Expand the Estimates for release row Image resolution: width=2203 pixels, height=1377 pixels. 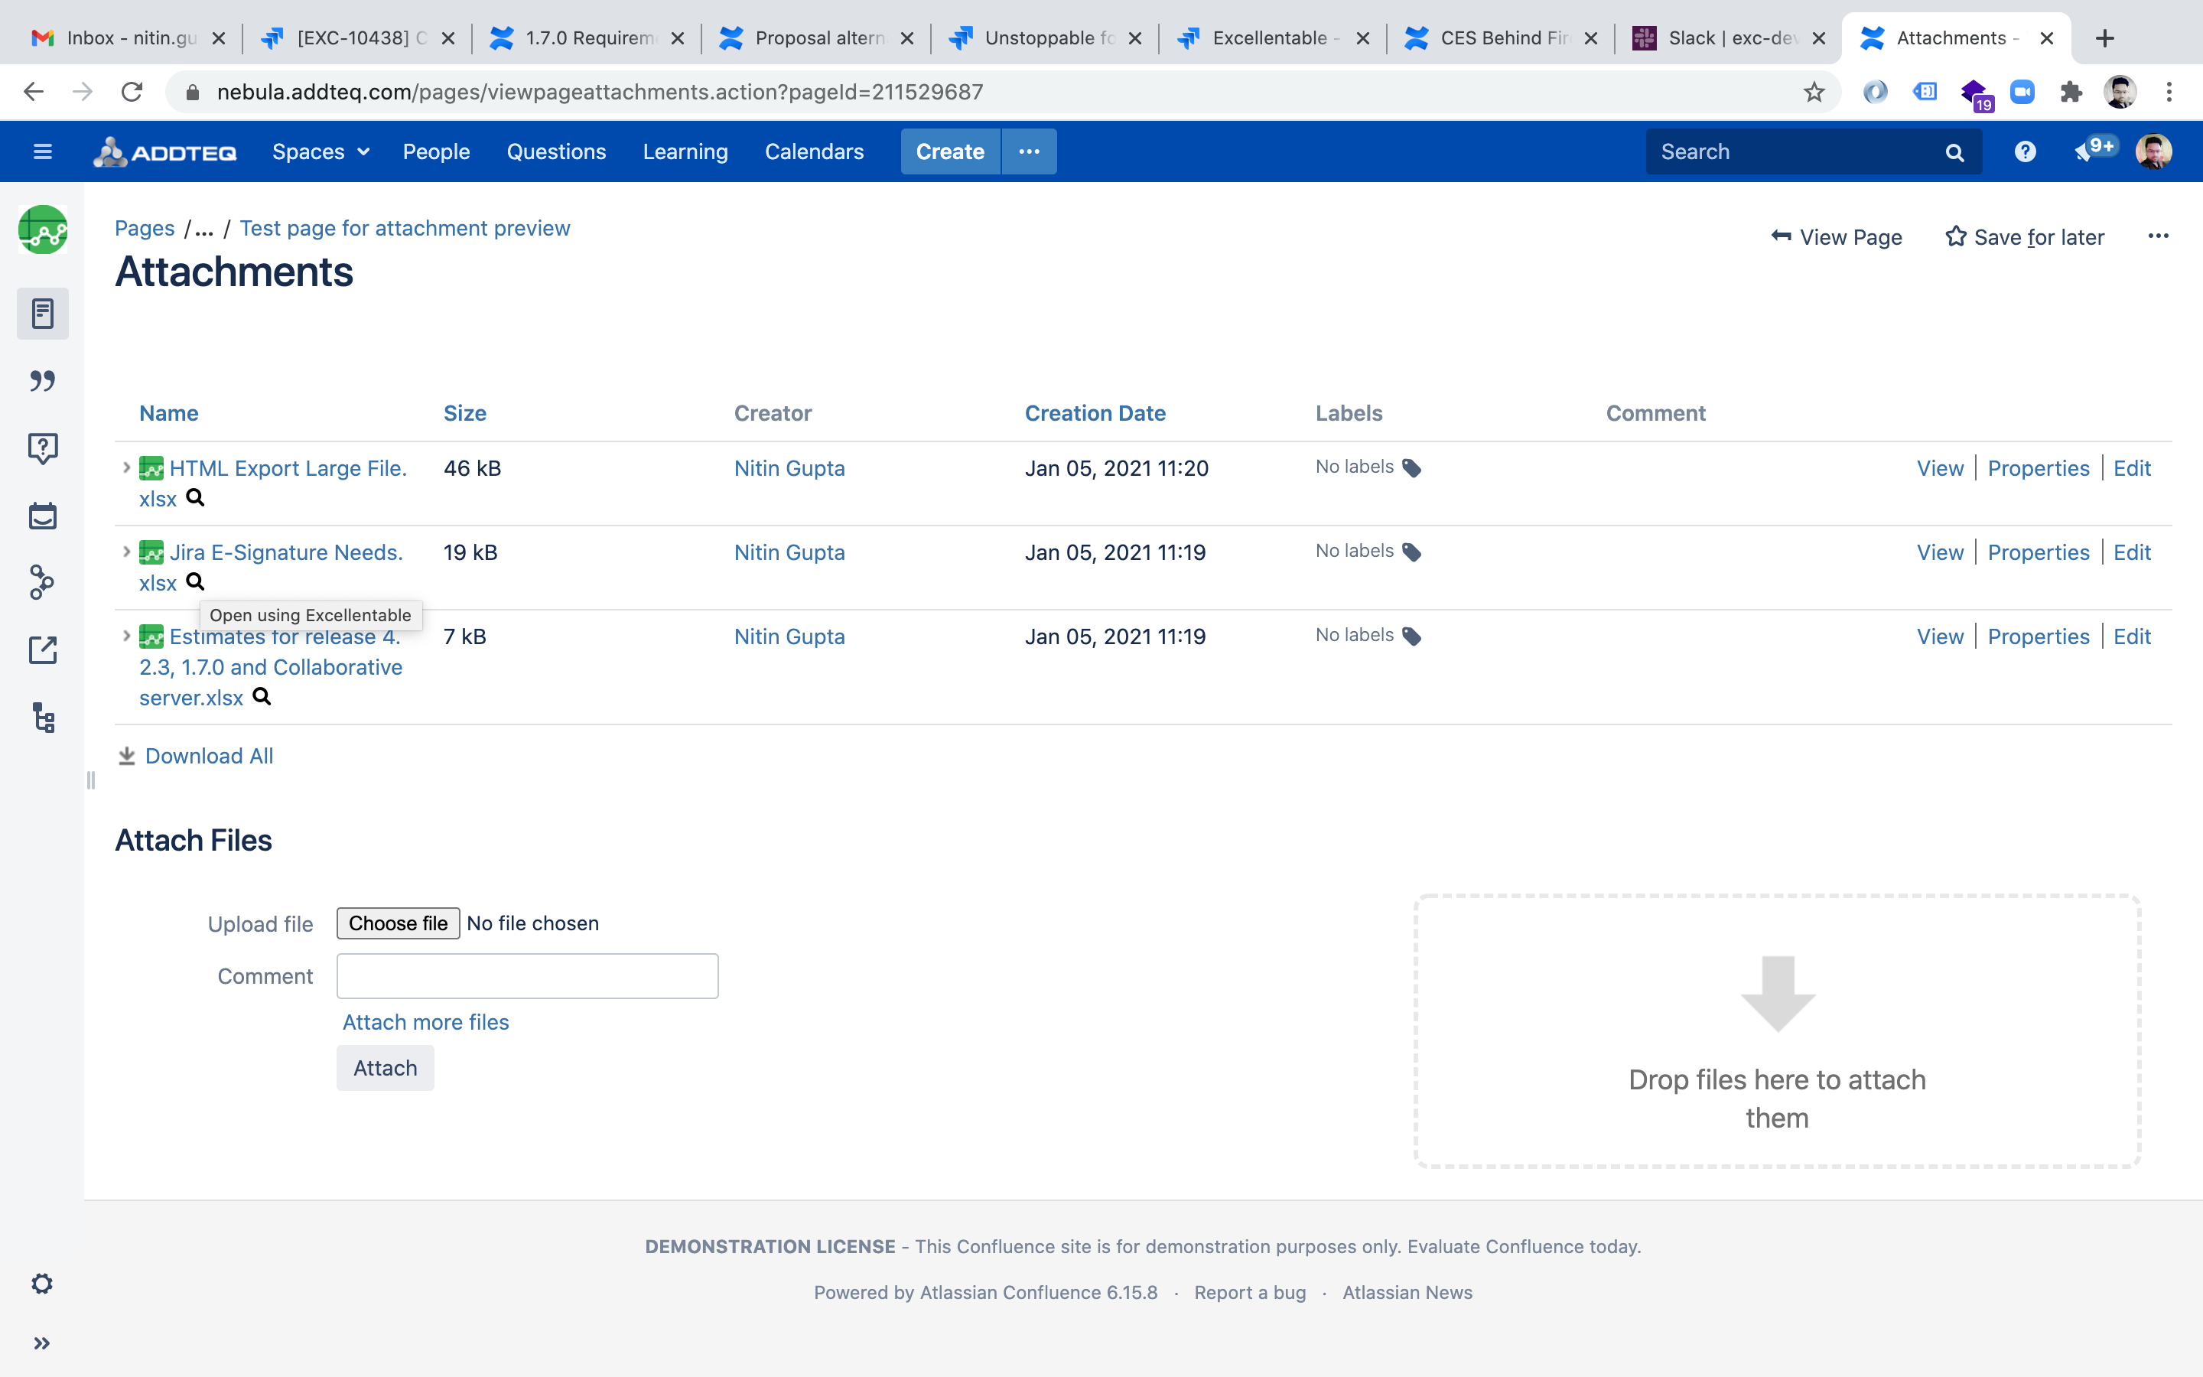click(x=125, y=635)
